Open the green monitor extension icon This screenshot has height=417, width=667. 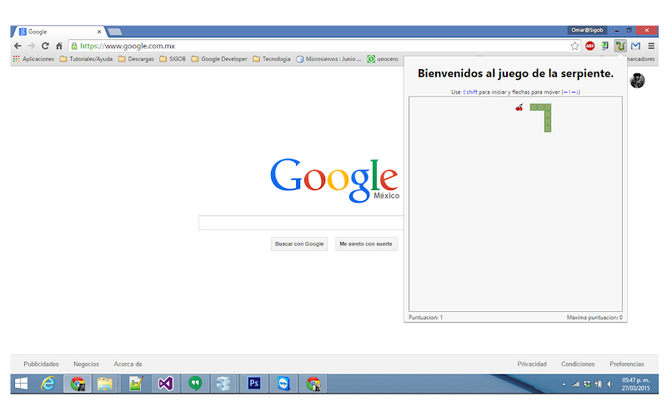[604, 46]
